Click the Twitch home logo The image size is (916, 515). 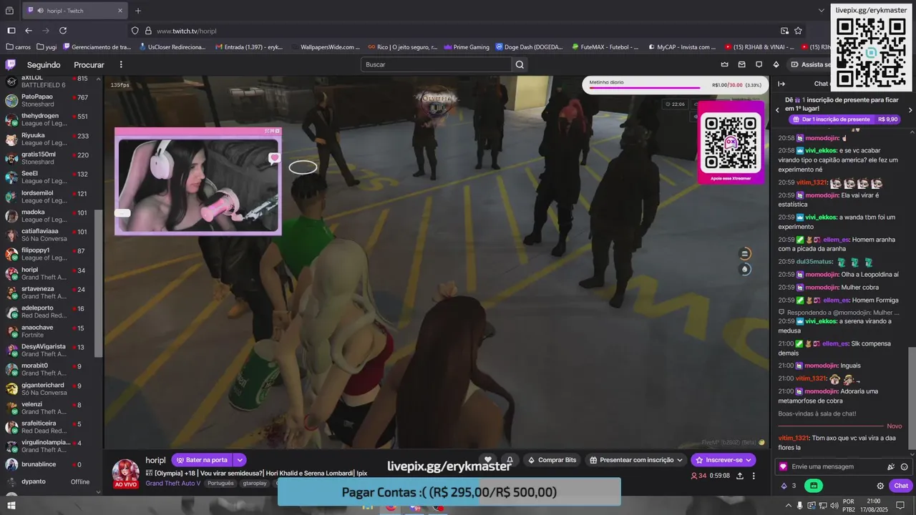(x=11, y=64)
